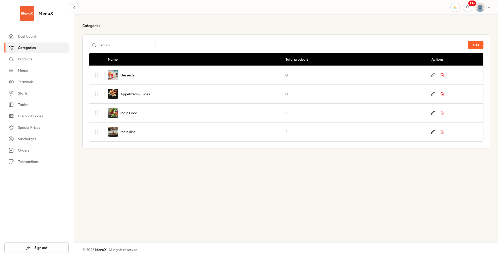Click the Actions column header
498x257 pixels.
coord(437,59)
